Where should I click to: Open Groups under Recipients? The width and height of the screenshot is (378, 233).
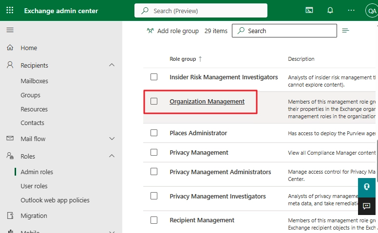point(30,95)
